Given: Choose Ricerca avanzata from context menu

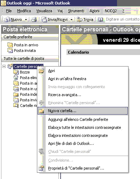Looking at the screenshot, I should [83, 95].
